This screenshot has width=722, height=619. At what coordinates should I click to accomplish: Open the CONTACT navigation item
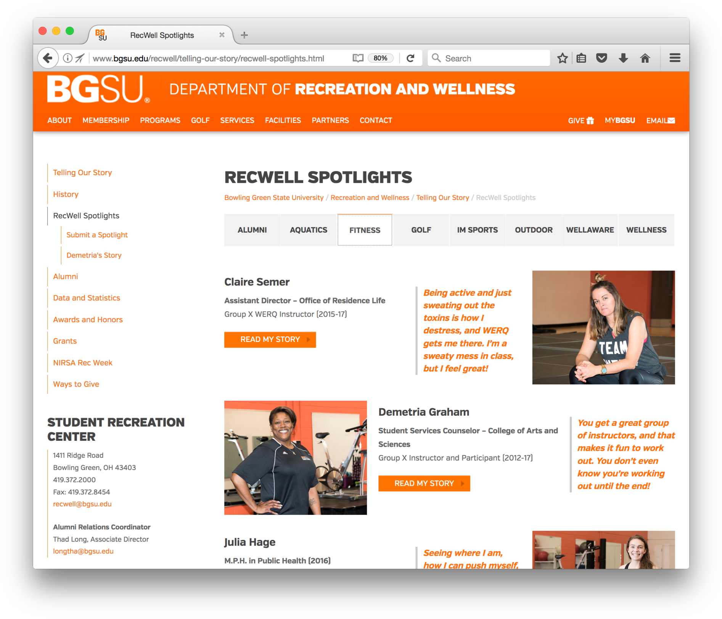coord(376,121)
